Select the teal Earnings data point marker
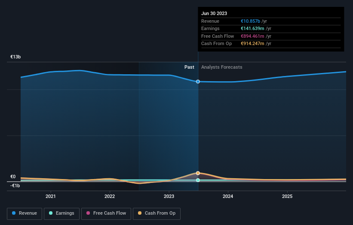The image size is (353, 225). 198,180
